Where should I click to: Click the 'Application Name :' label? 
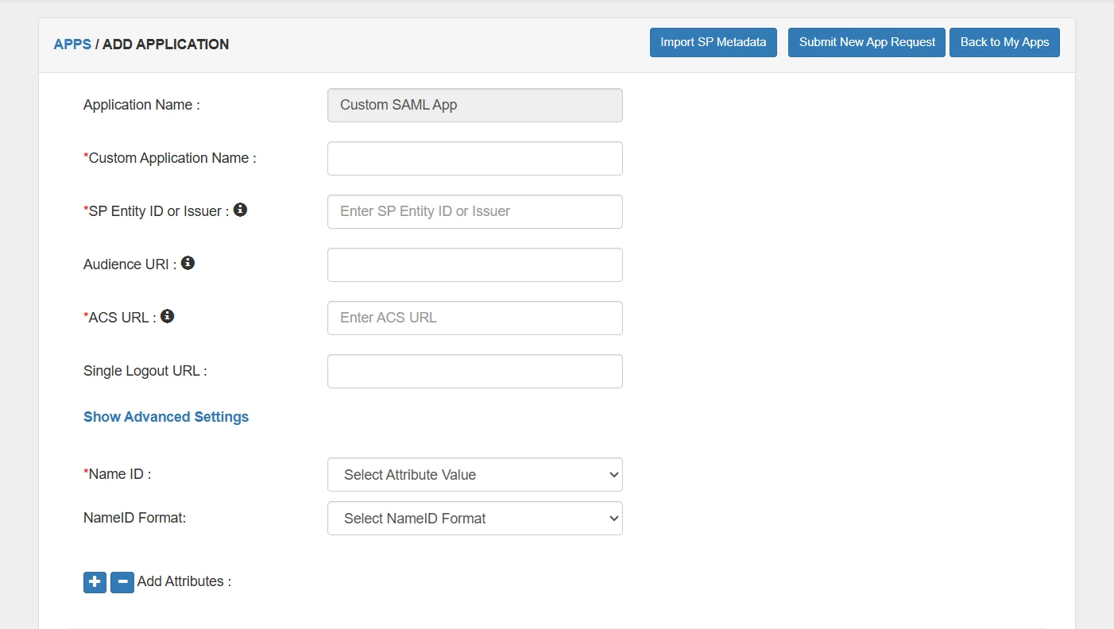click(x=141, y=105)
